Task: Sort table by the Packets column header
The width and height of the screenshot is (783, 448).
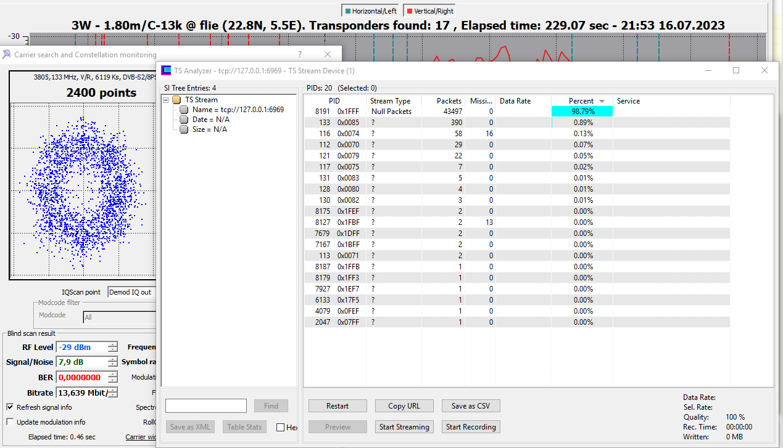Action: pos(449,101)
